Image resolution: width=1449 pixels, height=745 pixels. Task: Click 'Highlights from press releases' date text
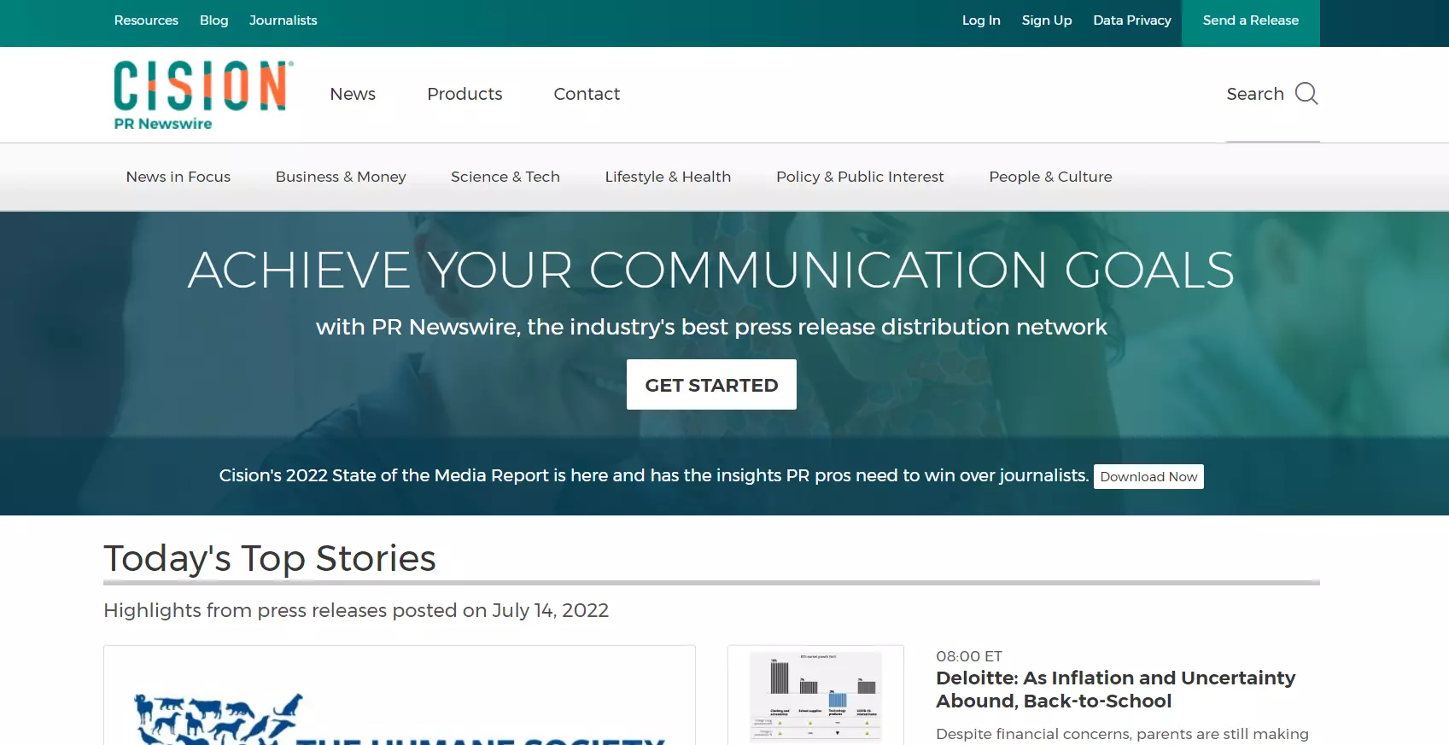[x=356, y=610]
